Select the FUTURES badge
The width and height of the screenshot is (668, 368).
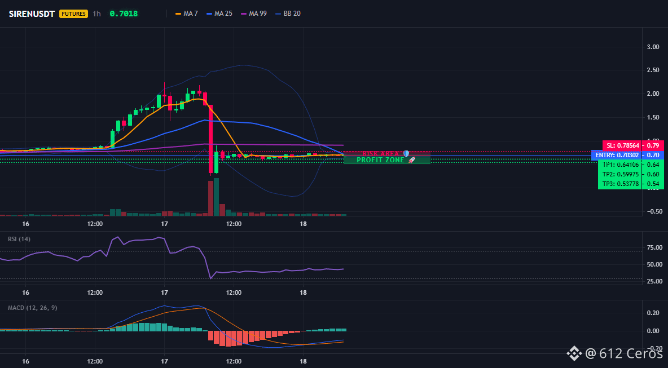click(x=74, y=14)
